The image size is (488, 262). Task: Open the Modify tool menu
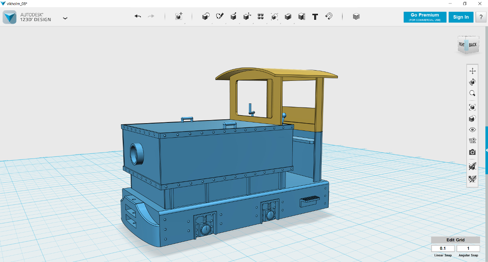[247, 16]
